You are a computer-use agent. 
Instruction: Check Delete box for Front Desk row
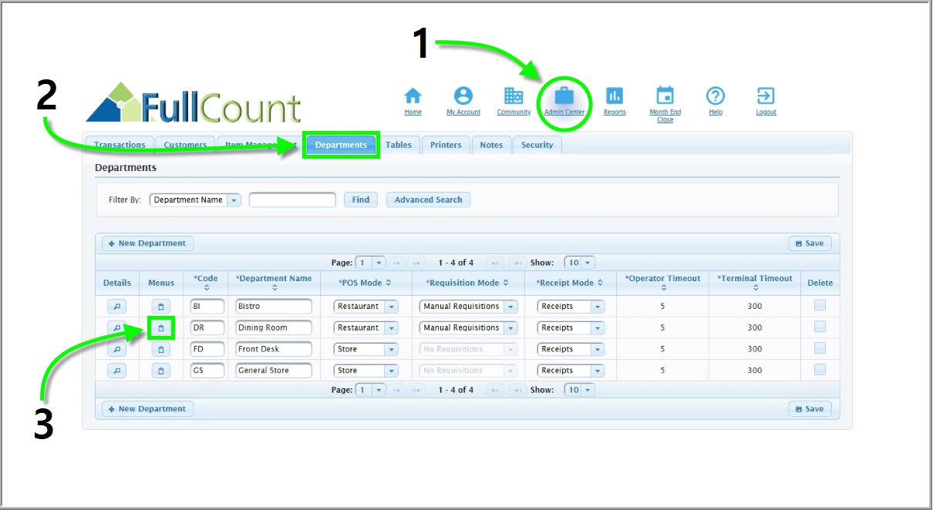pyautogui.click(x=820, y=348)
